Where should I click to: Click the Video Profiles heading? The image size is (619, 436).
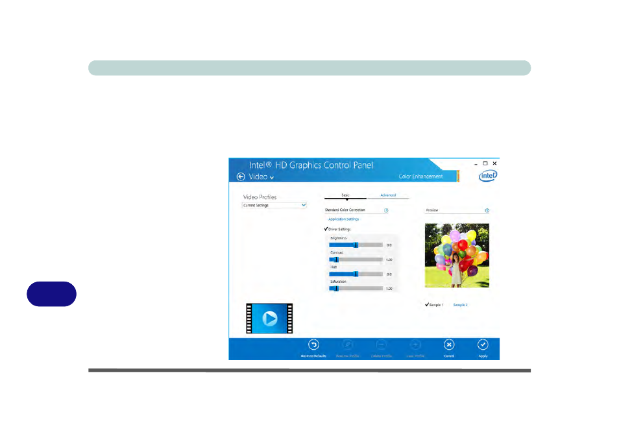[x=260, y=197]
